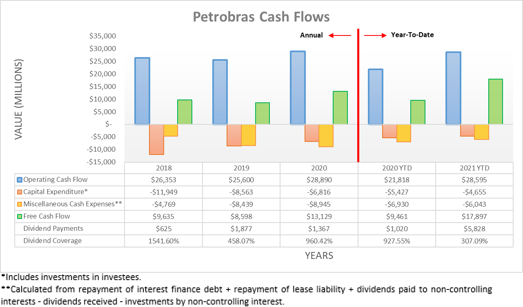Select the $8,598 cell
Screen dimensions: 523x307
[x=241, y=216]
